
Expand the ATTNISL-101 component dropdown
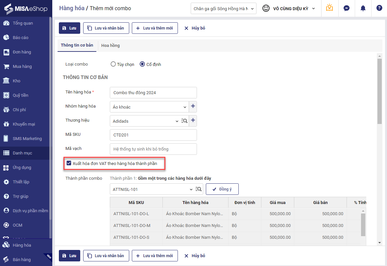191,189
